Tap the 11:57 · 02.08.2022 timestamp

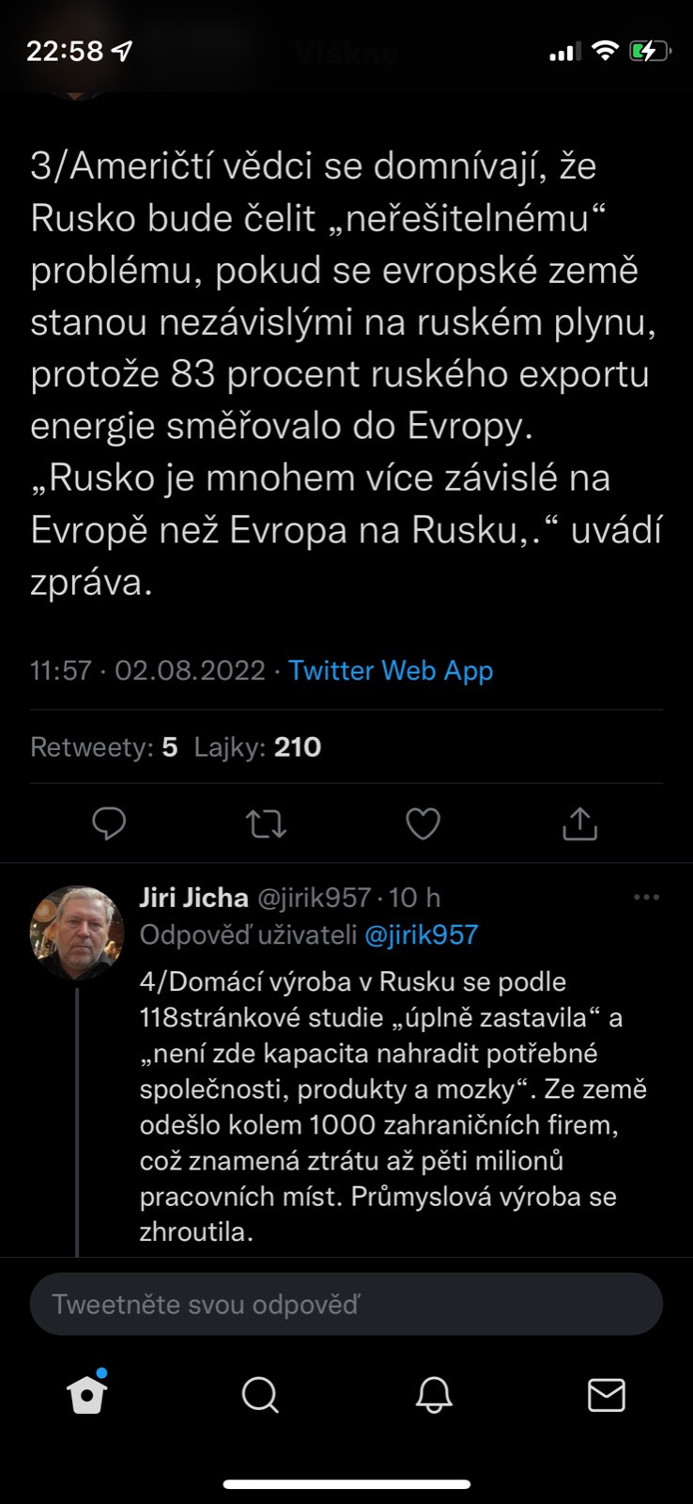(147, 670)
